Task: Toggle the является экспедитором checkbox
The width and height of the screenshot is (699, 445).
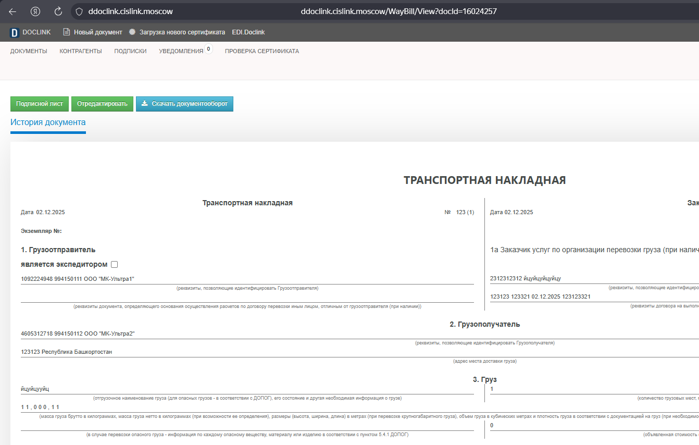Action: [x=115, y=264]
